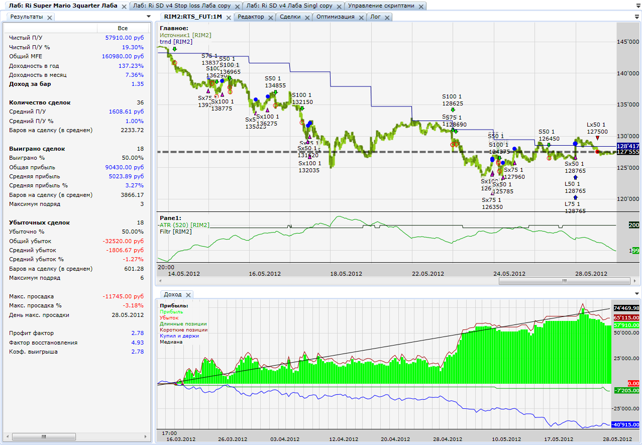The height and width of the screenshot is (445, 642).
Task: Close the Результаты panel tab
Action: click(x=49, y=17)
